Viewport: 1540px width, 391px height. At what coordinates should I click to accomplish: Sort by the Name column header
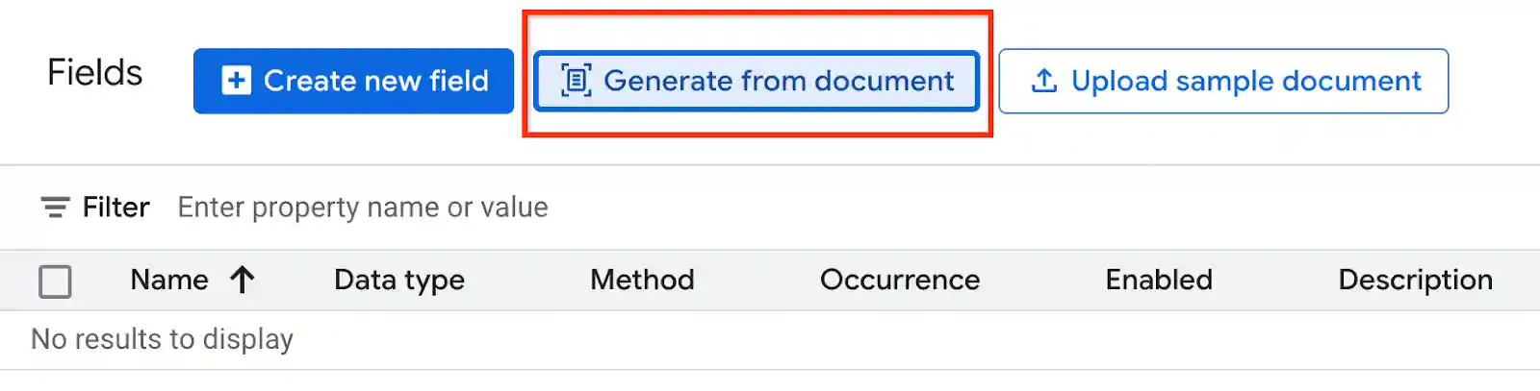point(169,281)
